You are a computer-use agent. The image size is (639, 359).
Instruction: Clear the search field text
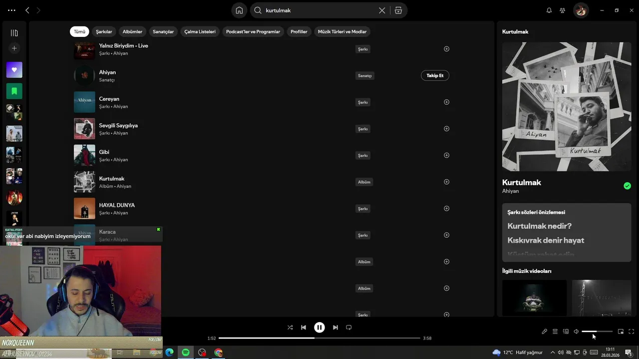point(382,10)
